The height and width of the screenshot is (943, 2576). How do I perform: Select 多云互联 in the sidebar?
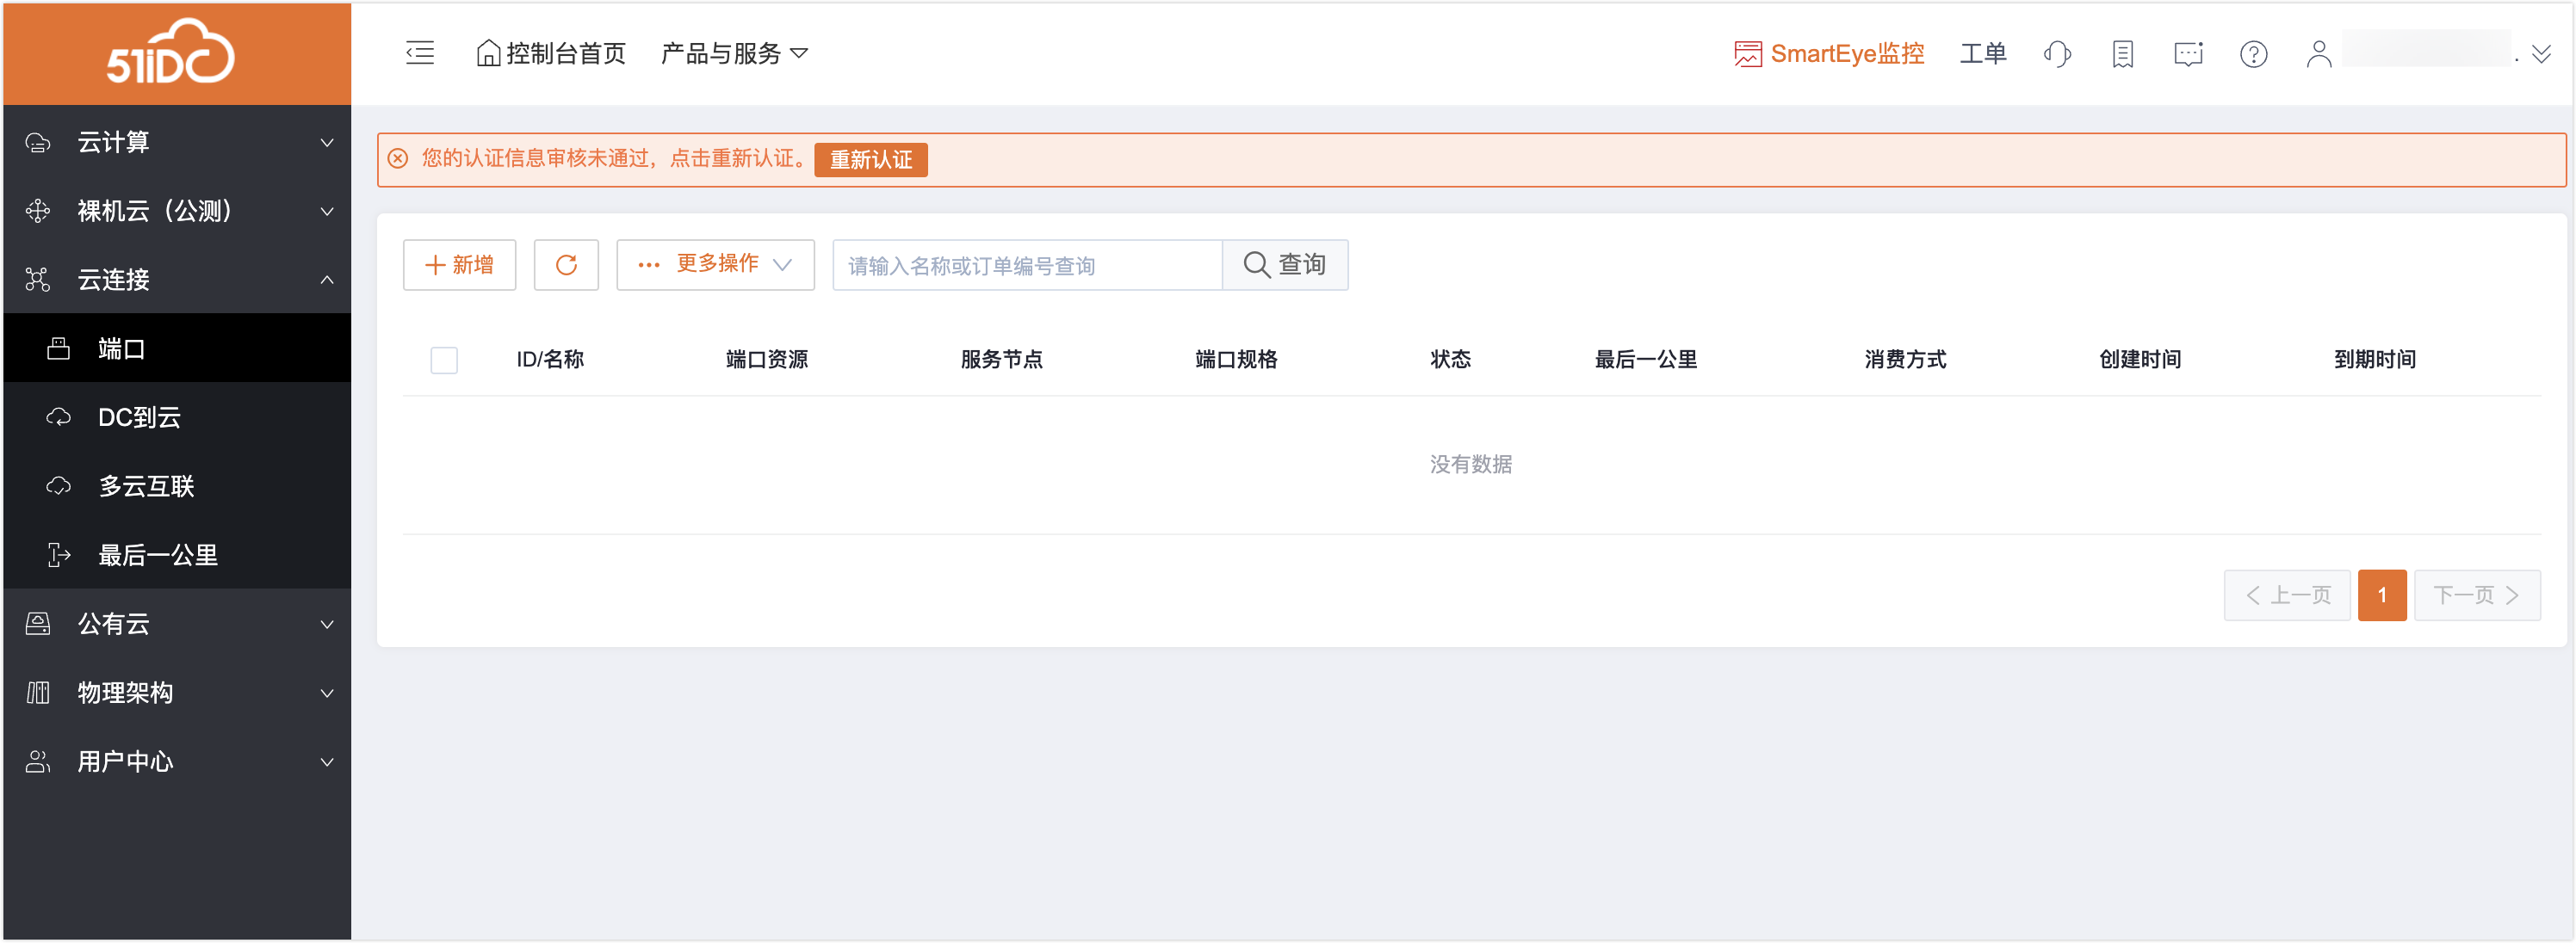pos(146,486)
